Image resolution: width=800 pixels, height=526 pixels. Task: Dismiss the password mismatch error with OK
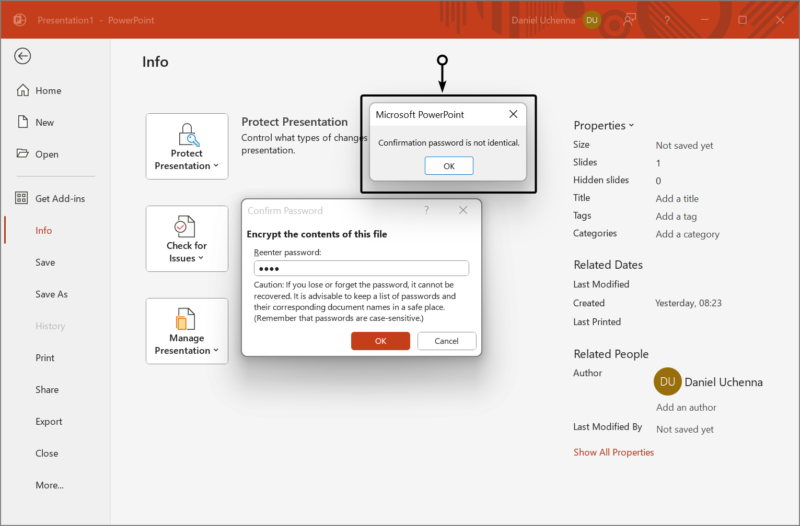(449, 165)
